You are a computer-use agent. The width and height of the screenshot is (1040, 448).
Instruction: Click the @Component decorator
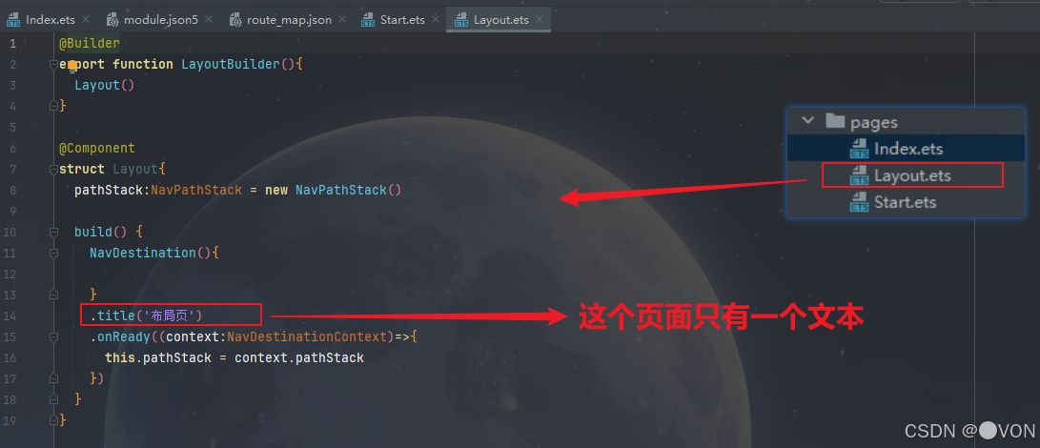97,148
